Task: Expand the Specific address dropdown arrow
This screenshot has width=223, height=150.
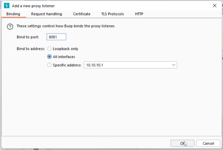Action: [x=174, y=65]
